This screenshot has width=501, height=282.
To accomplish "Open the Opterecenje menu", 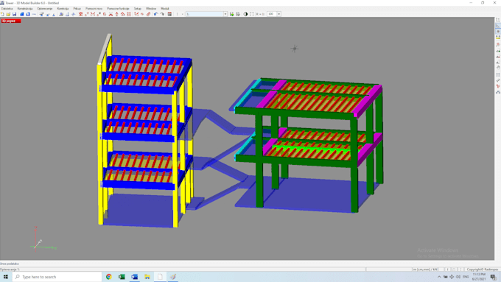I will click(44, 9).
